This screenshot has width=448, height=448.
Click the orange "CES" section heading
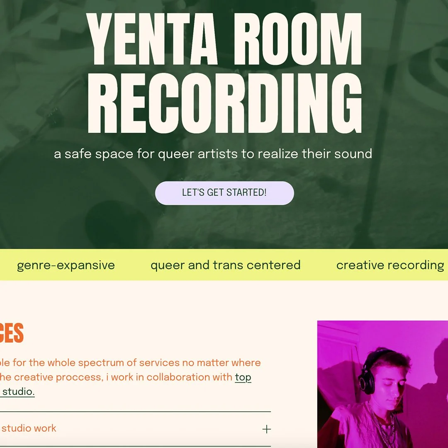coord(12,333)
